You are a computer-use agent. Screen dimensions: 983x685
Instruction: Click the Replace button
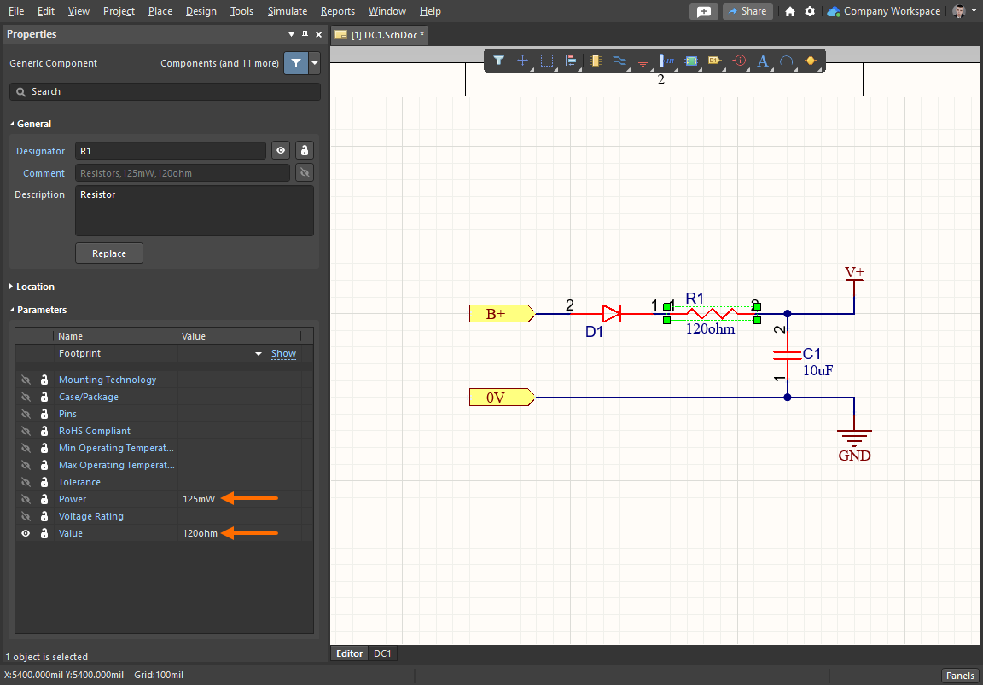pyautogui.click(x=108, y=253)
